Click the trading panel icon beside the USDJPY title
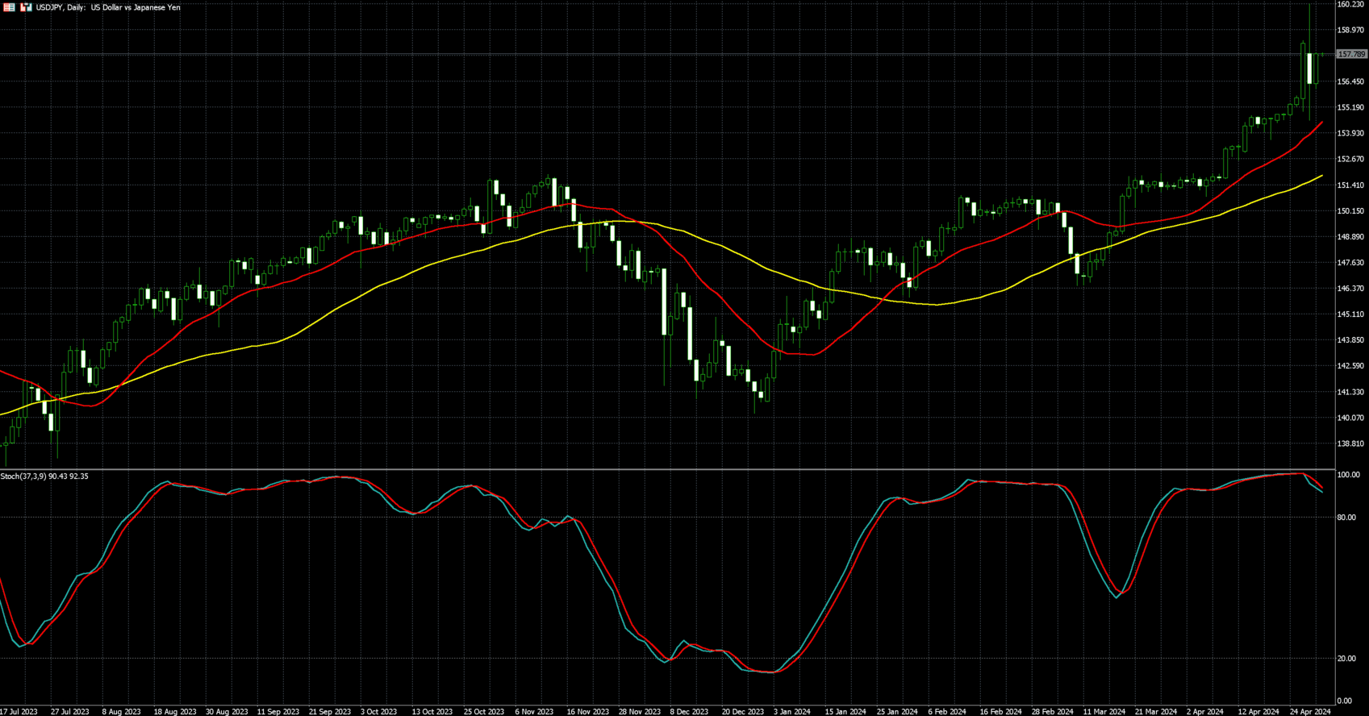Screen dimensions: 1369x716 pos(27,7)
